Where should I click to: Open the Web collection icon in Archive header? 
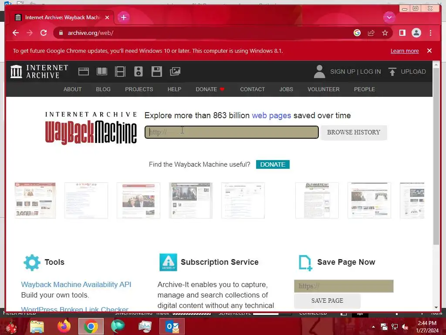[83, 72]
